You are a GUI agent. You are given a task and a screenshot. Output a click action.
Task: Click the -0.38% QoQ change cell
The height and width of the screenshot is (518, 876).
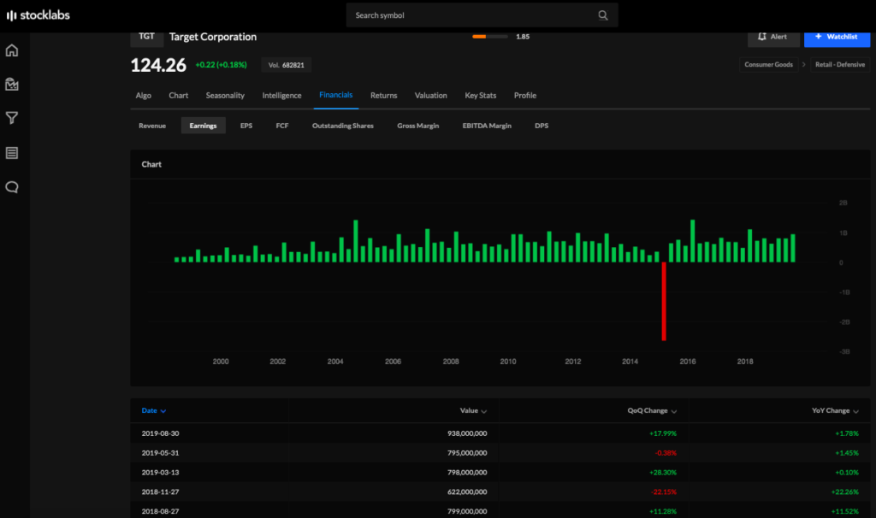pos(666,453)
